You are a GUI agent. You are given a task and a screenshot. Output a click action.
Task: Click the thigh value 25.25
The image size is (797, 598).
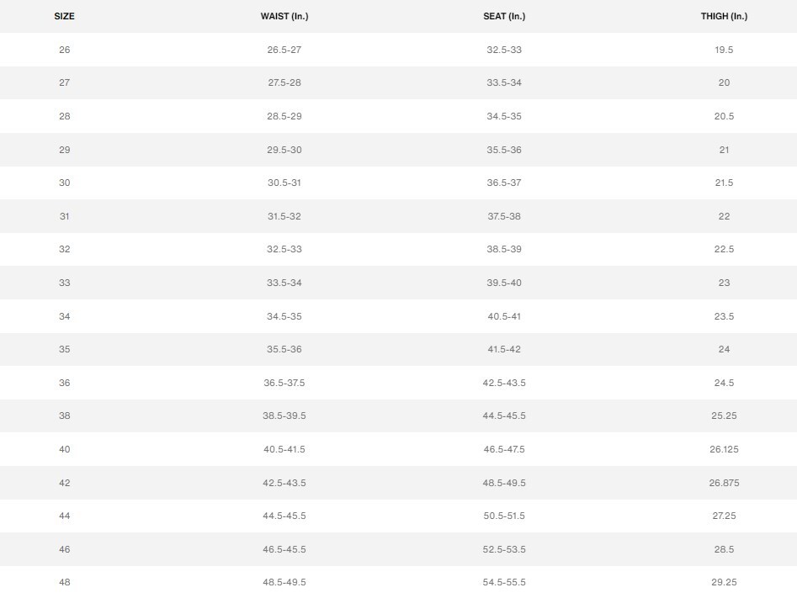[x=724, y=415]
